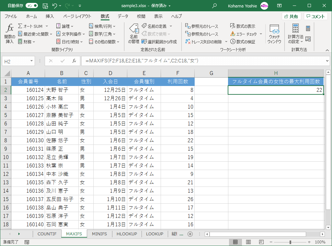Viewport: 332px width, 246px height.
Task: Expand the formula bar chevron
Action: [x=327, y=61]
